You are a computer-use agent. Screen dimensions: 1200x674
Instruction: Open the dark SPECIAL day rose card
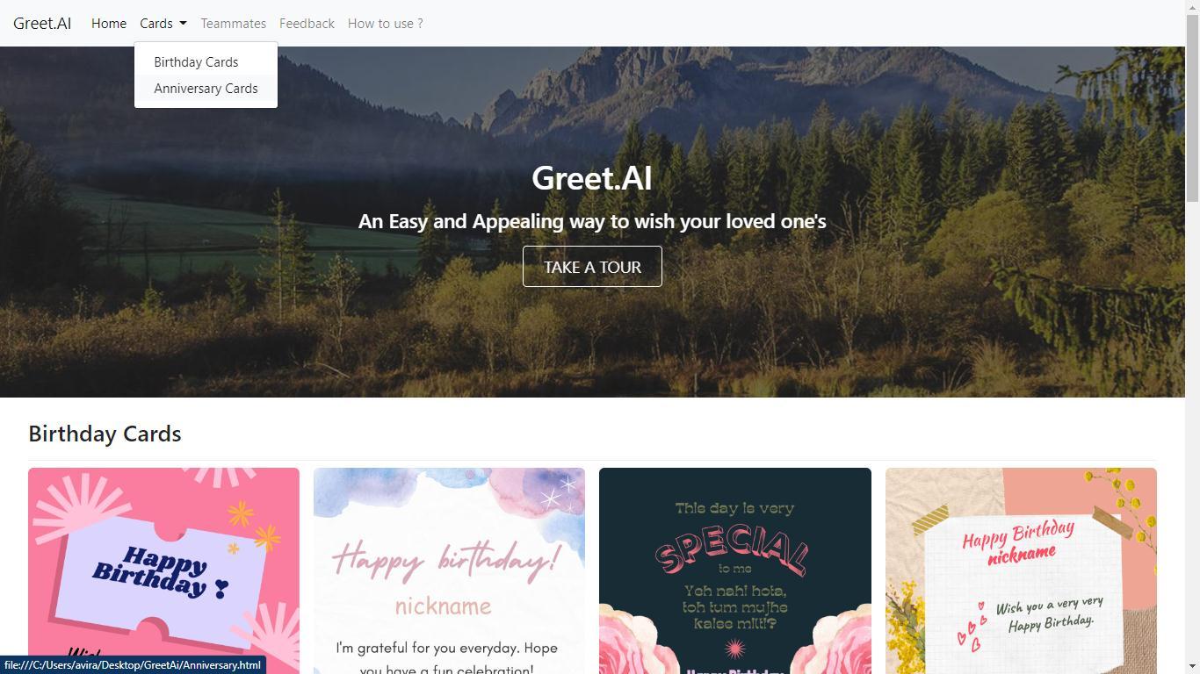[735, 570]
